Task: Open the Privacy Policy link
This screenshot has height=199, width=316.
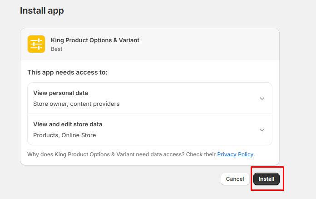Action: click(x=235, y=154)
